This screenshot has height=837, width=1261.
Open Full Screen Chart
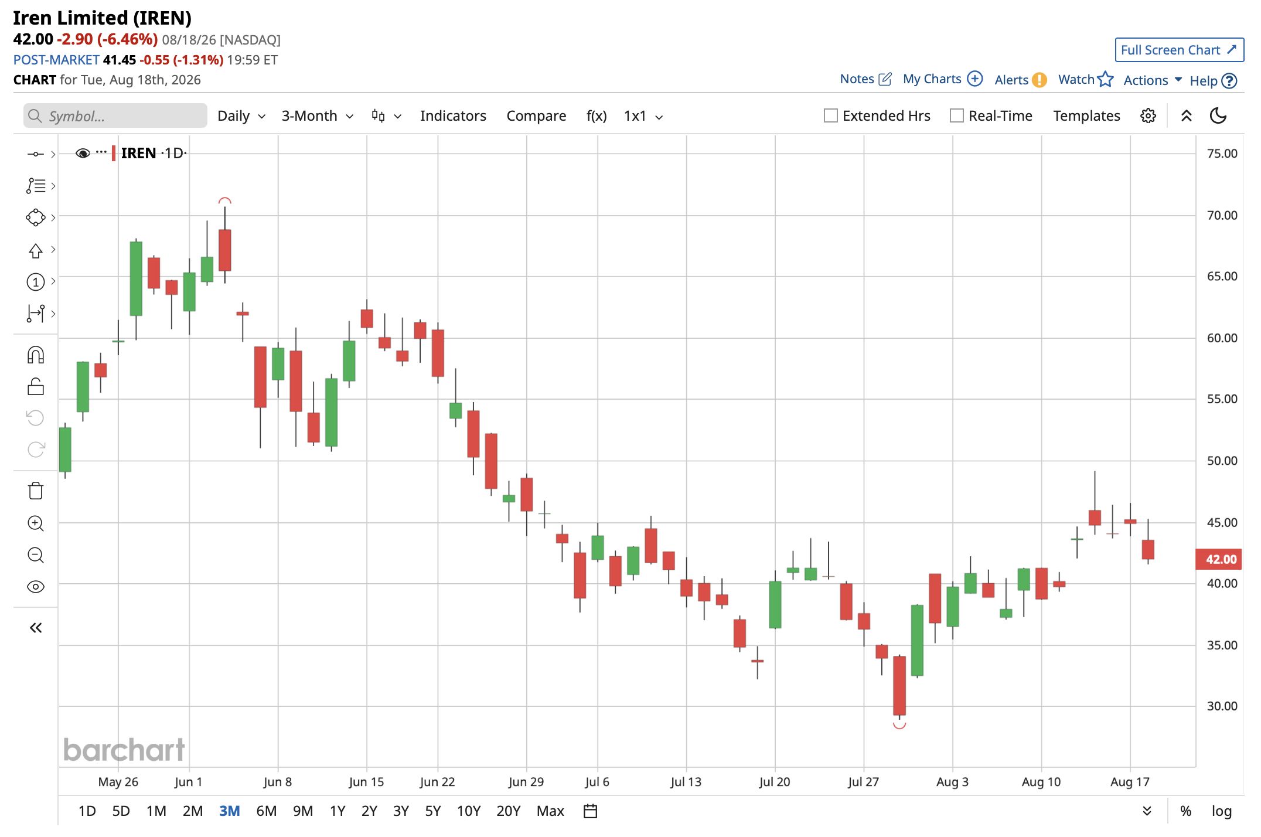pos(1179,50)
